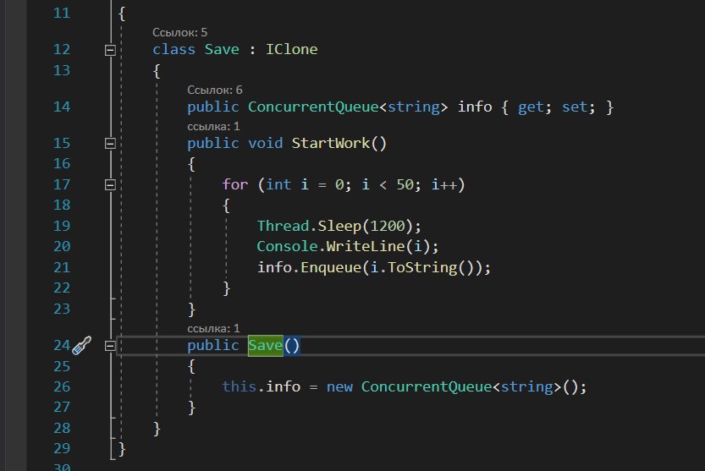The height and width of the screenshot is (471, 705).
Task: Click the info property name on line 14
Action: pos(475,107)
